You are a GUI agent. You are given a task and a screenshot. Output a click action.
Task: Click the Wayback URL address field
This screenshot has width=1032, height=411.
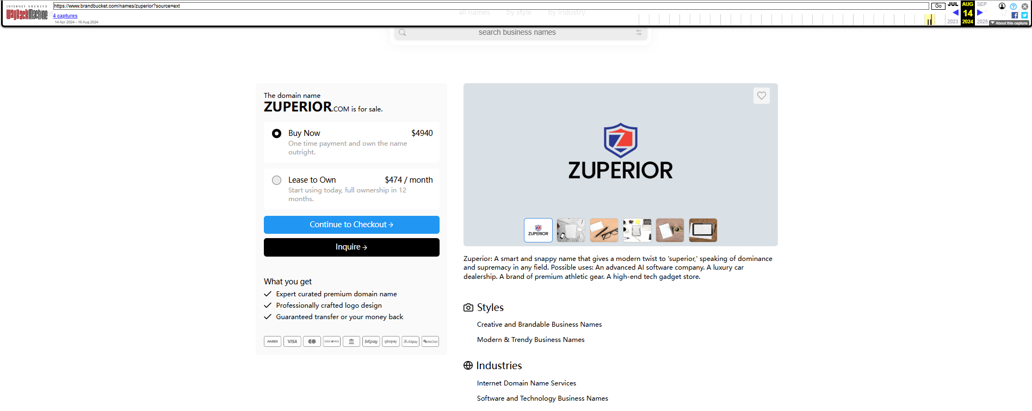[x=491, y=6]
